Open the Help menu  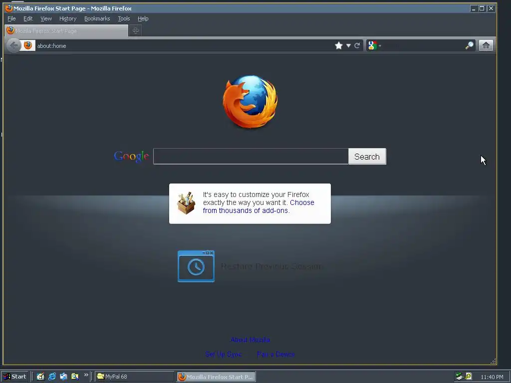(x=143, y=18)
